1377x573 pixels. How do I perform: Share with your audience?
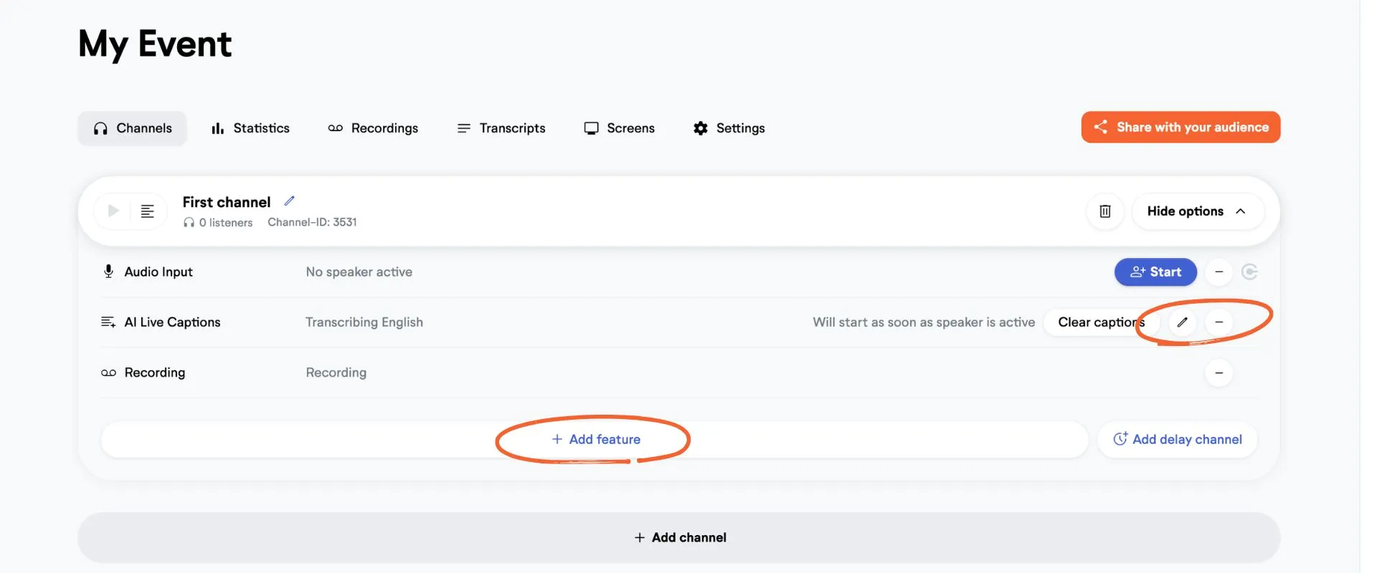(x=1180, y=127)
